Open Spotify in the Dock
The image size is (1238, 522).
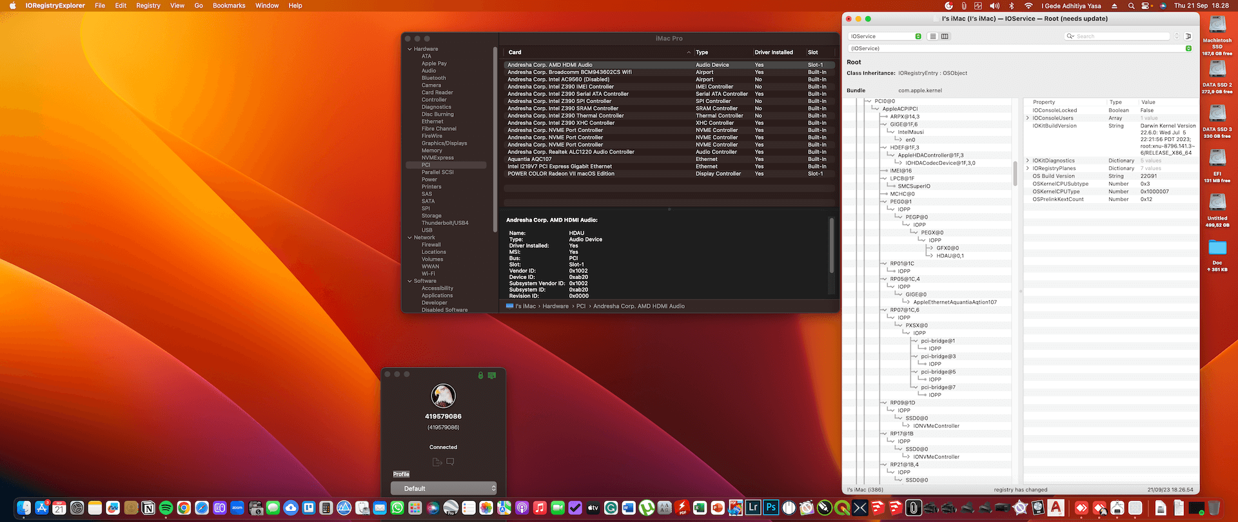tap(166, 508)
